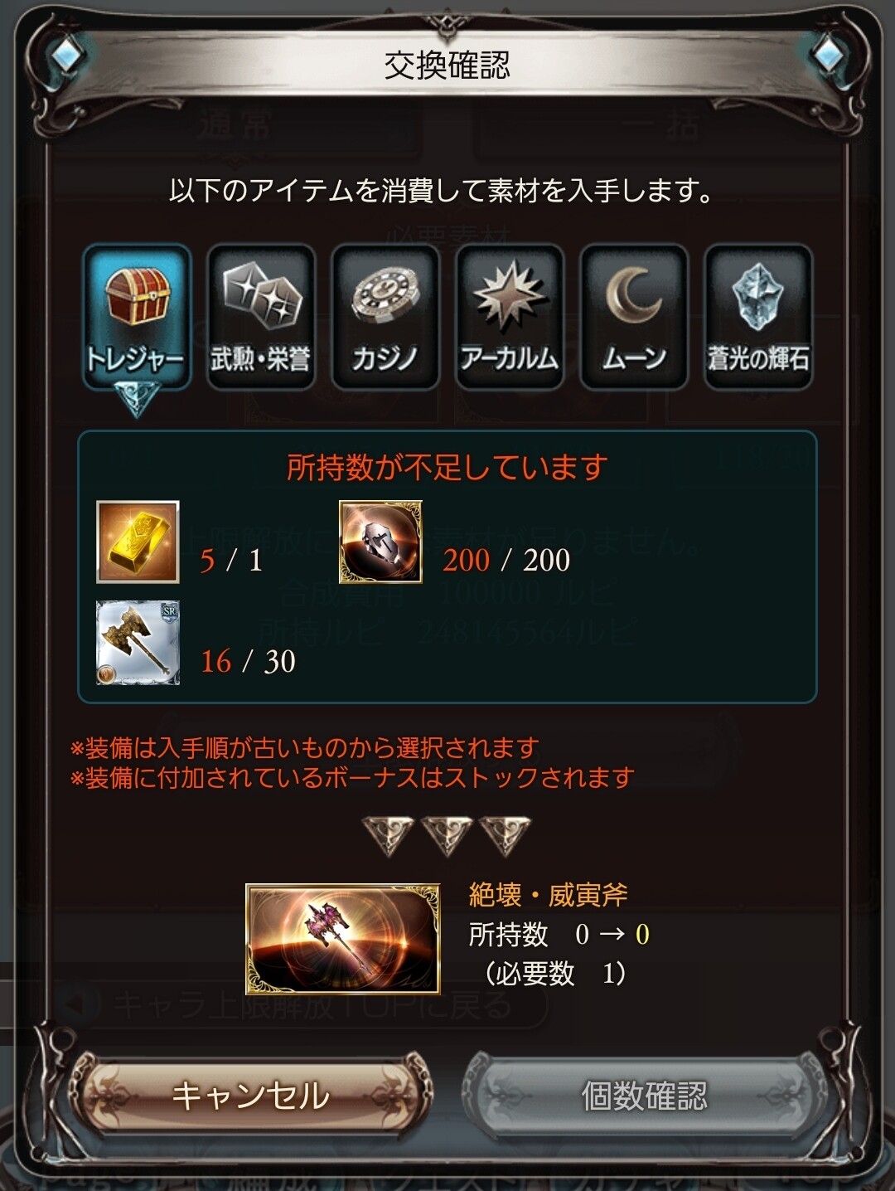Screen dimensions: 895x1191
Task: Select the ムーン crescent icon
Action: coord(634,316)
